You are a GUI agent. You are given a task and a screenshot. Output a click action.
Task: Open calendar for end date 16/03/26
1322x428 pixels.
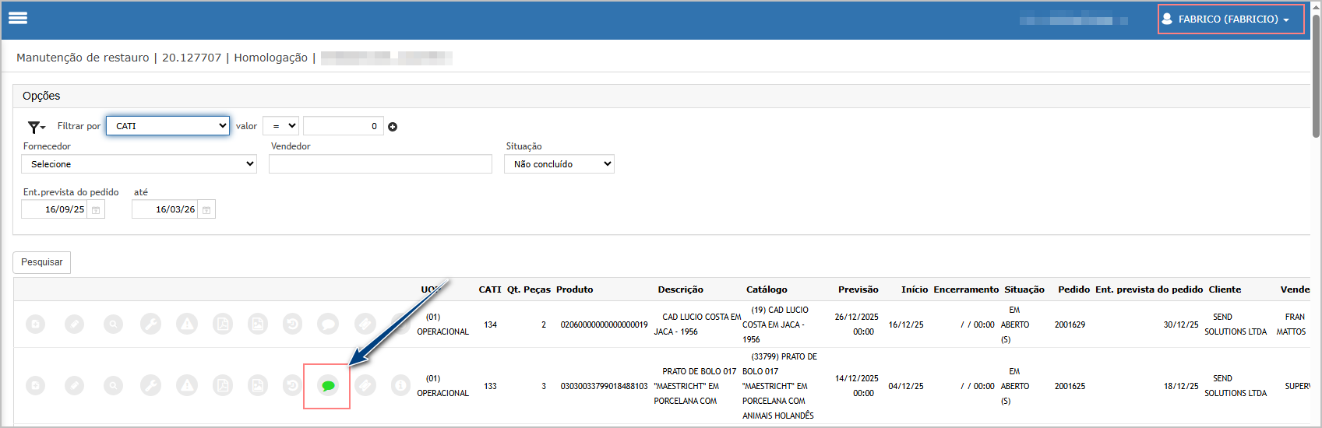[206, 210]
